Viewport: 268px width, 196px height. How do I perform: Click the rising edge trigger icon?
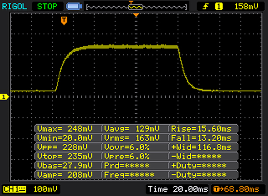pos(205,7)
